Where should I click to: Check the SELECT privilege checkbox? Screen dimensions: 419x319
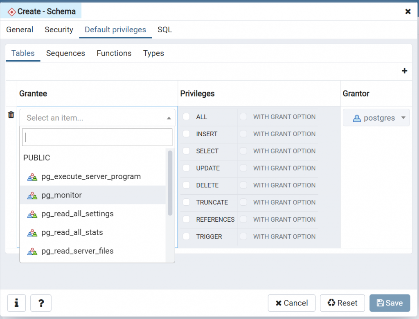tap(187, 151)
